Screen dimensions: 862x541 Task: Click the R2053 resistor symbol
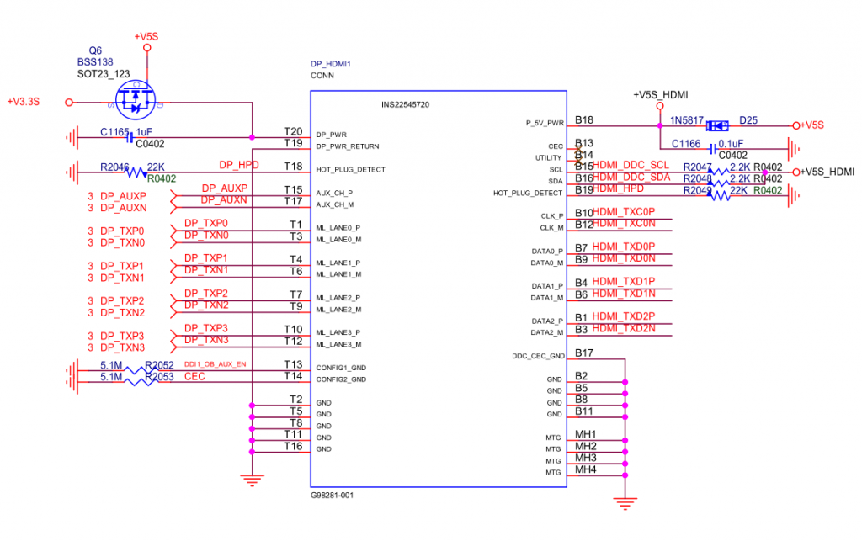[137, 382]
